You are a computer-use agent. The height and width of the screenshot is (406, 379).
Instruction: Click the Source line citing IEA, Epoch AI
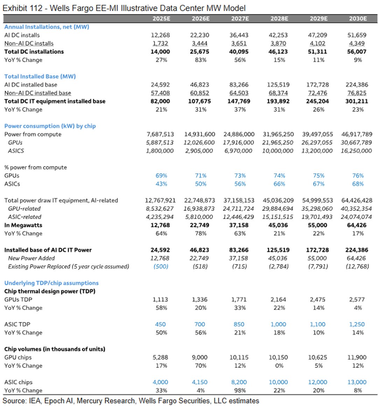(131, 401)
